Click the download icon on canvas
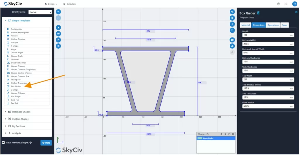 tap(232, 46)
